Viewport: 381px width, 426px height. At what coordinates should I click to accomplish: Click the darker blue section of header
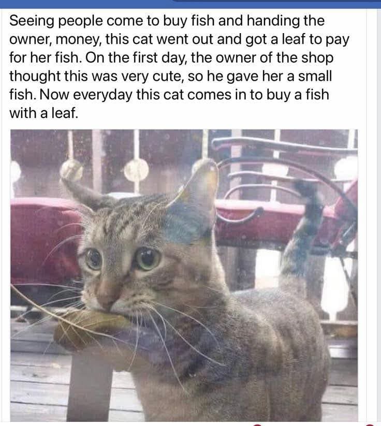(x=277, y=1)
